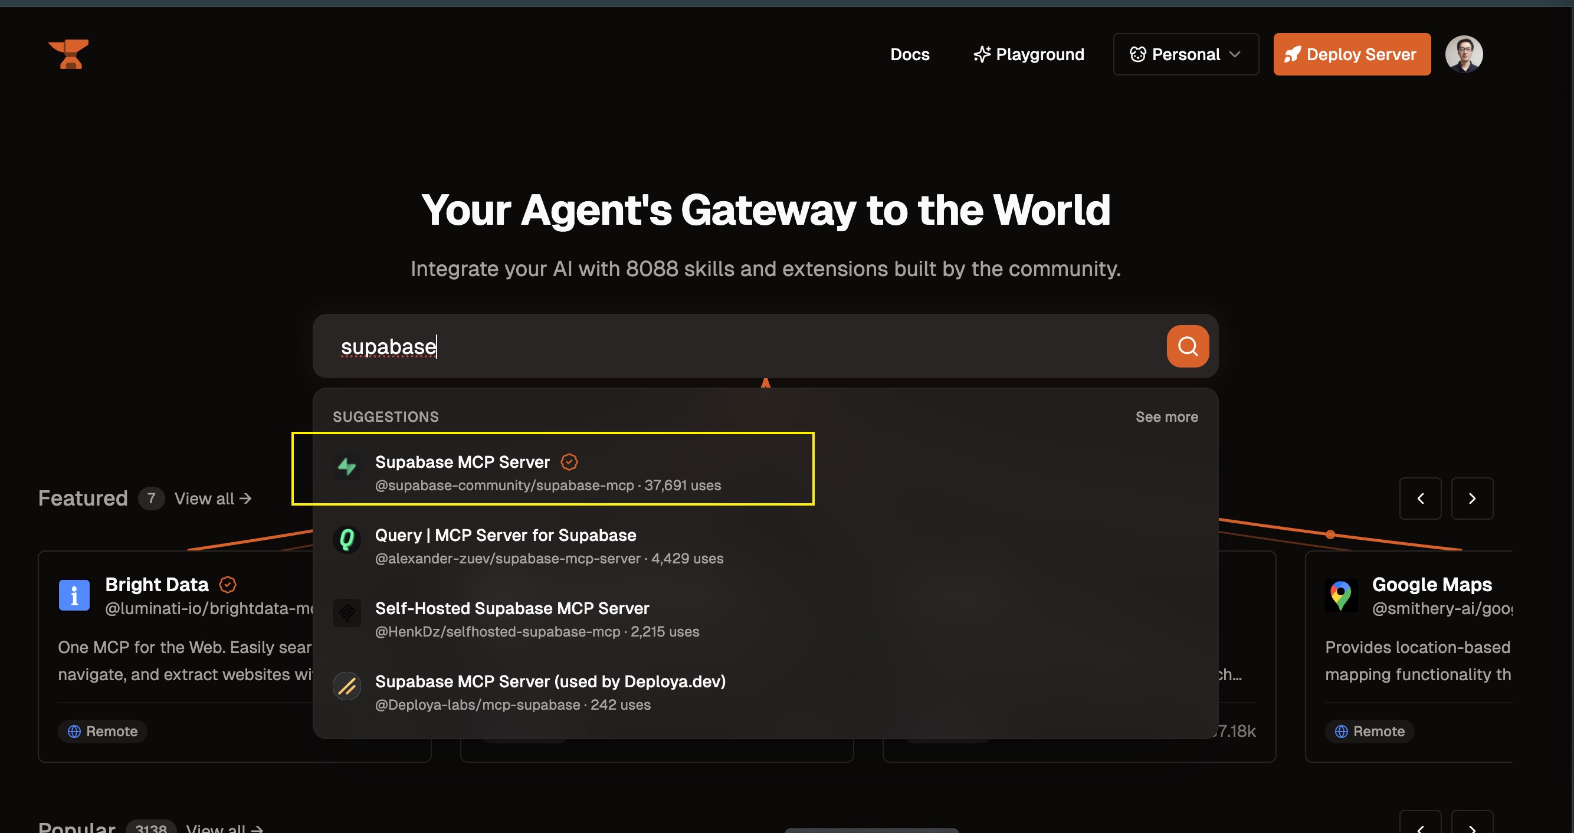
Task: Select Supabase MCP Server (used by Deploya.dev)
Action: [765, 692]
